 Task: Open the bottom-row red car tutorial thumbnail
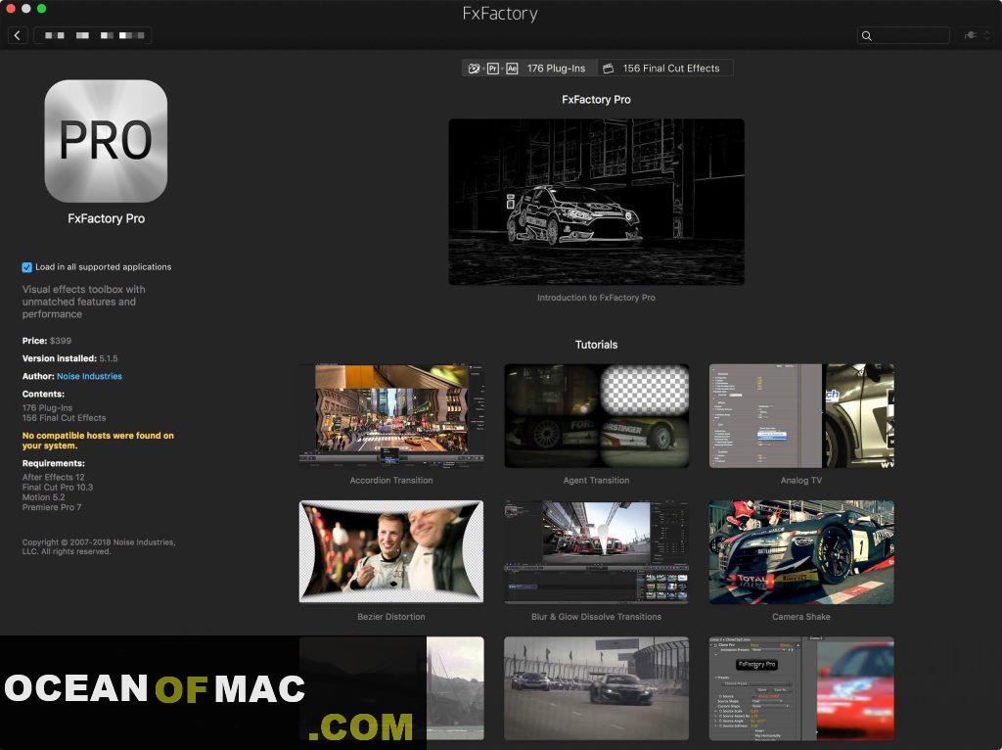coord(801,688)
